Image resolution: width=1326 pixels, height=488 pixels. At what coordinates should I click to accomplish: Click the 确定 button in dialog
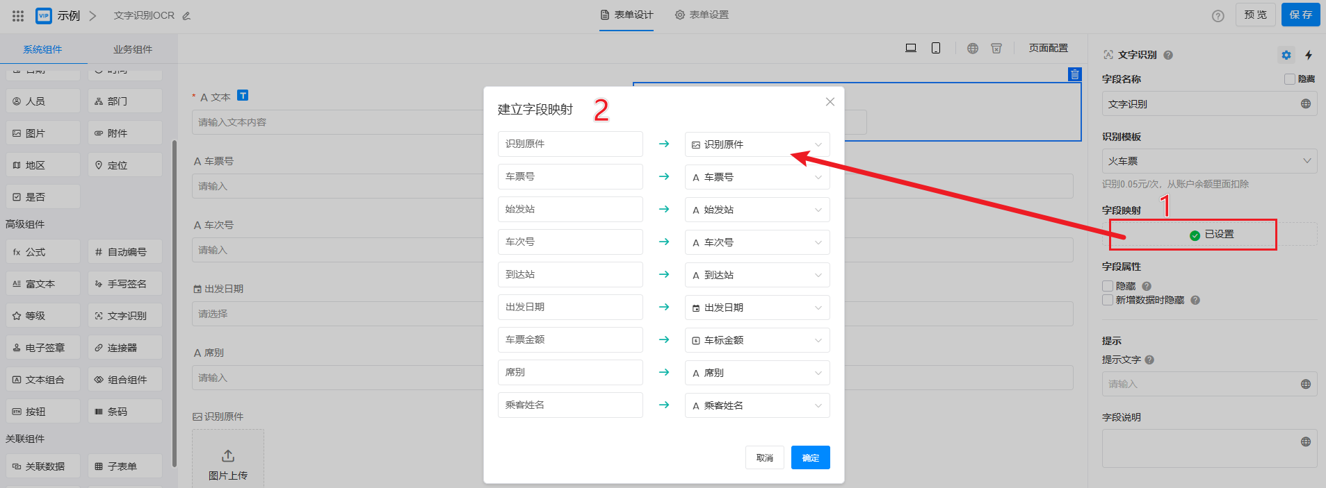click(x=810, y=457)
